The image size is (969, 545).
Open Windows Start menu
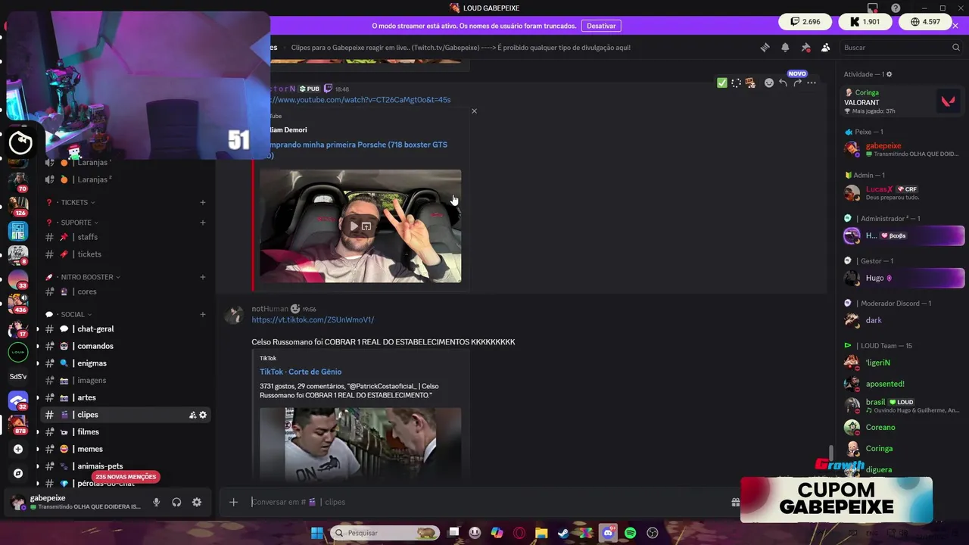[x=317, y=533]
